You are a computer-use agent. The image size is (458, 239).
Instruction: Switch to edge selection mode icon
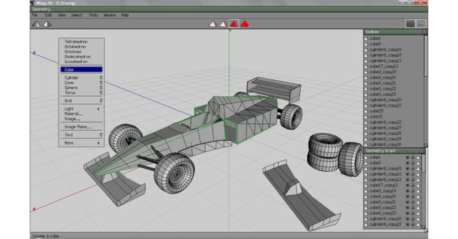pos(223,24)
